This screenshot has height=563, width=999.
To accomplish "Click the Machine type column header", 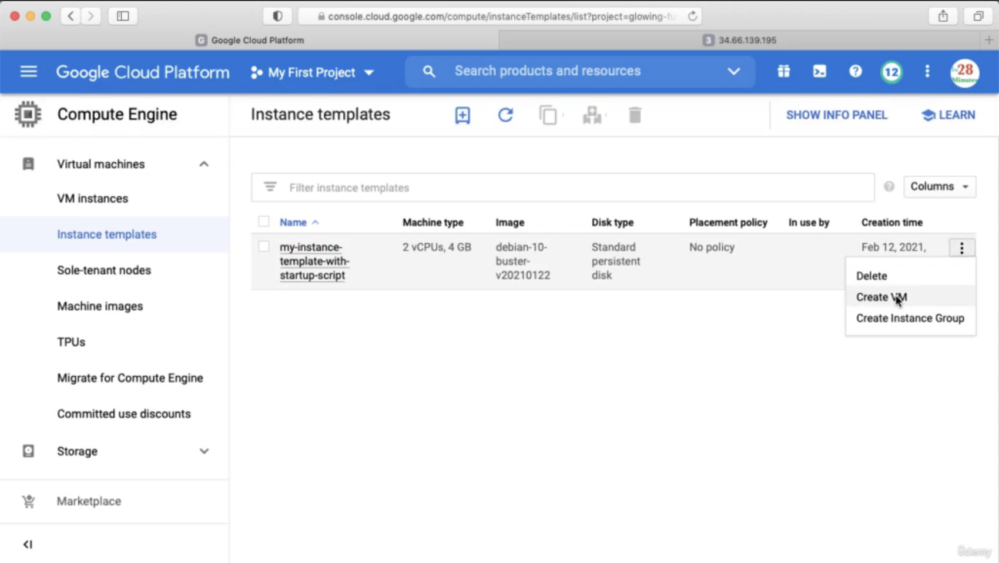I will tap(433, 222).
